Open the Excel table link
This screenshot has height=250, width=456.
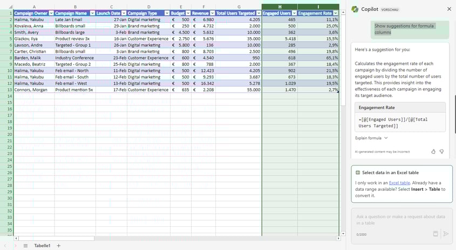pos(399,183)
